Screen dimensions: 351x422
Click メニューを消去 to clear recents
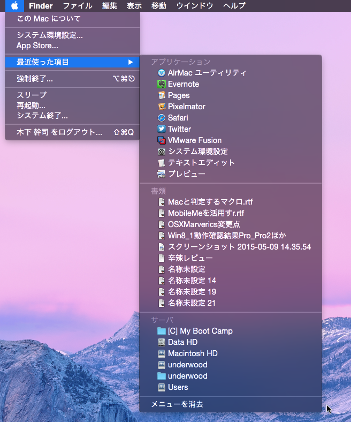click(231, 404)
